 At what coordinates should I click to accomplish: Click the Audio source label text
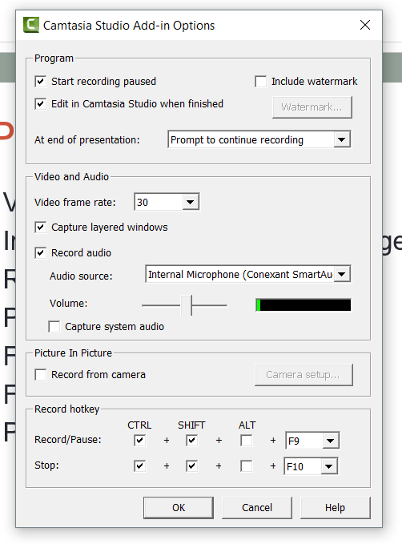click(81, 276)
